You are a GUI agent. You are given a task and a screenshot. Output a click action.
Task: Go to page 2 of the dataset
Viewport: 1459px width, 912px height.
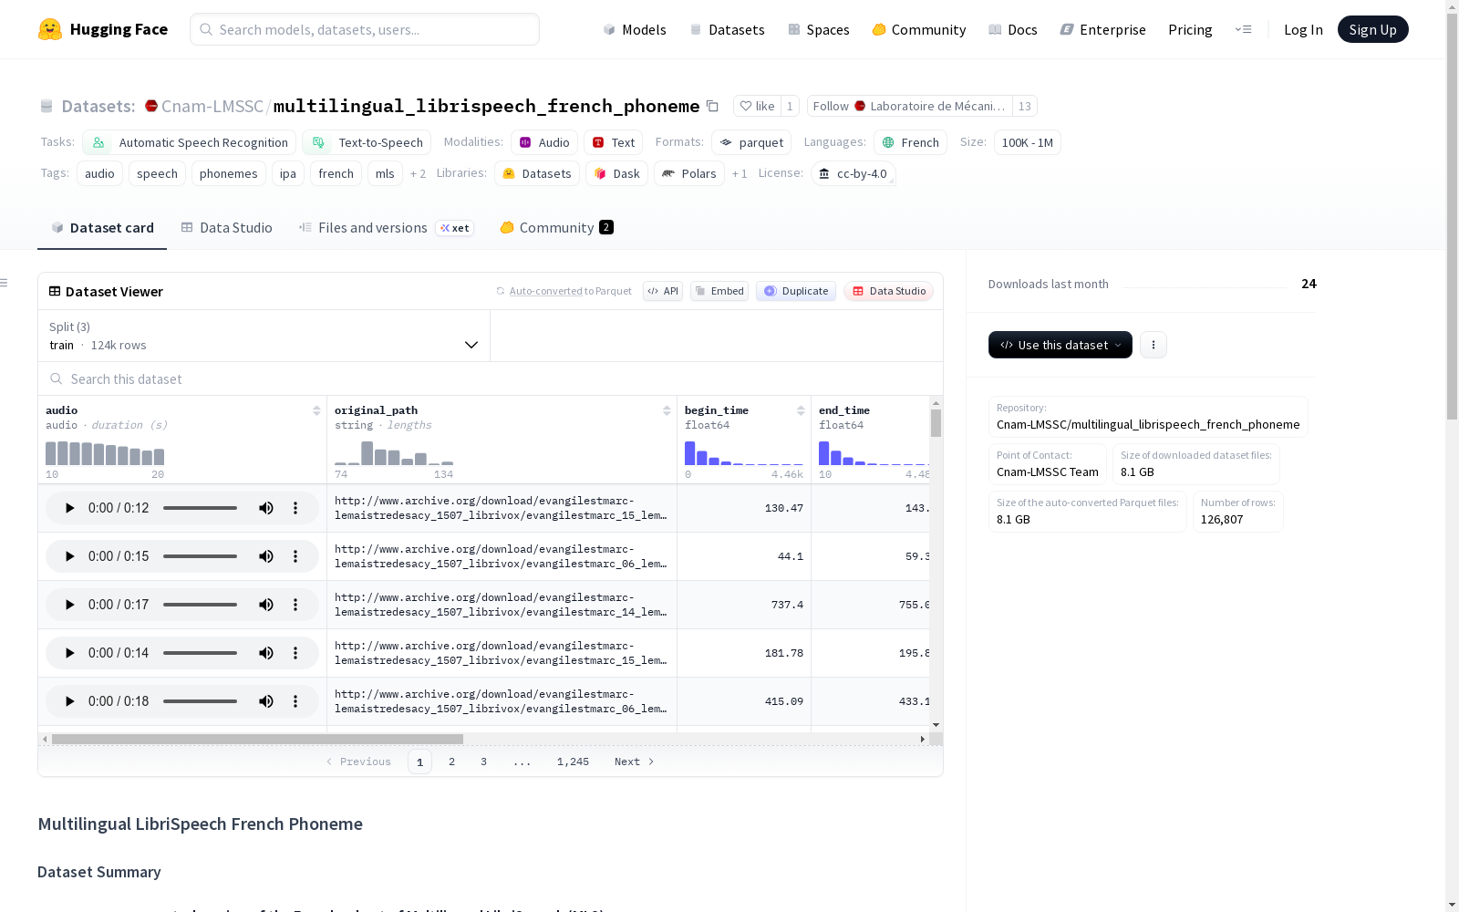pos(451,762)
